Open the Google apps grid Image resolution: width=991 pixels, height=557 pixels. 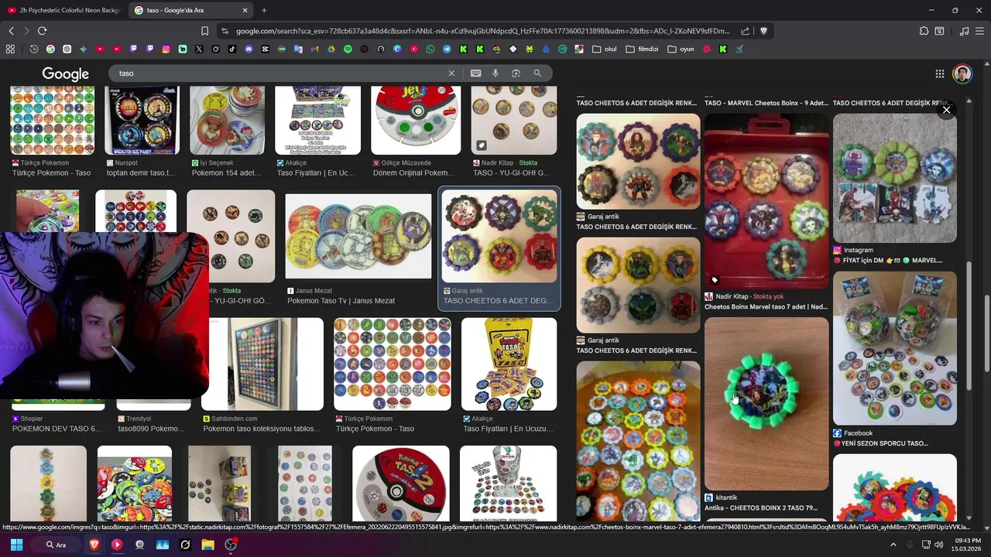pyautogui.click(x=939, y=73)
